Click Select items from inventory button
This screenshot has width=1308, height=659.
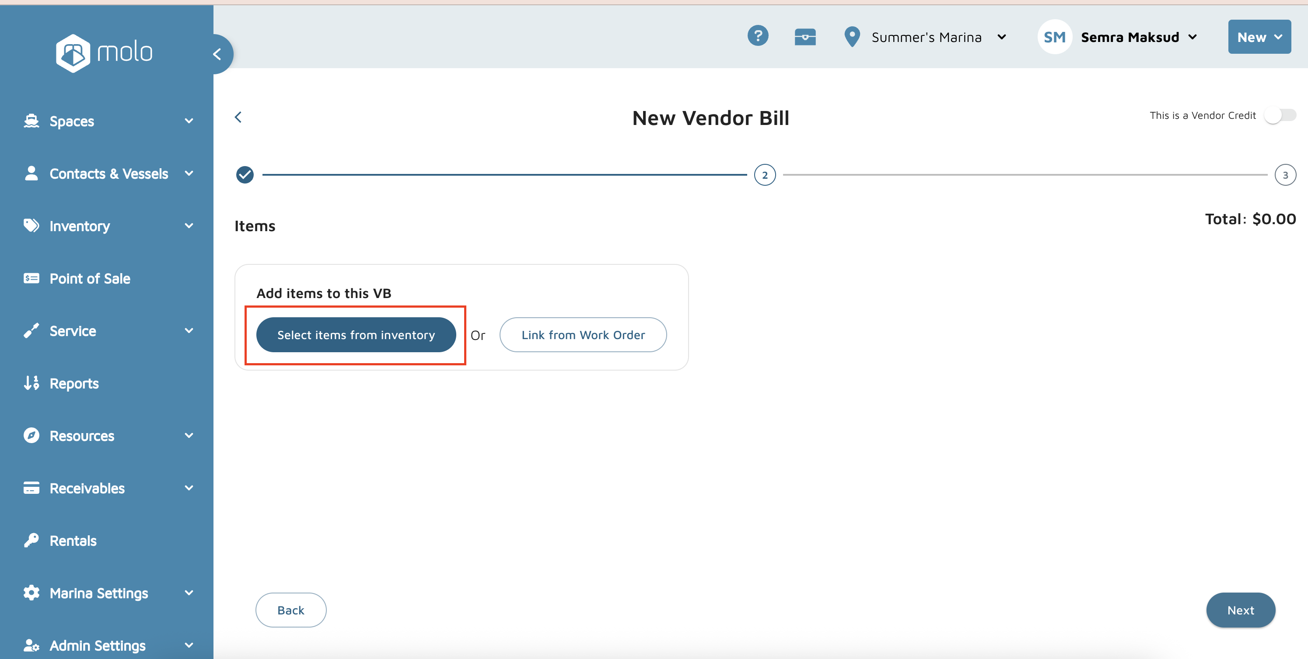(x=355, y=335)
